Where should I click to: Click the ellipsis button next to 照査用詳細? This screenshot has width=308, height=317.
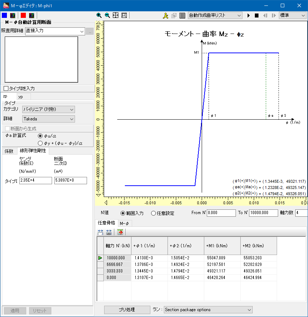[x=90, y=31]
